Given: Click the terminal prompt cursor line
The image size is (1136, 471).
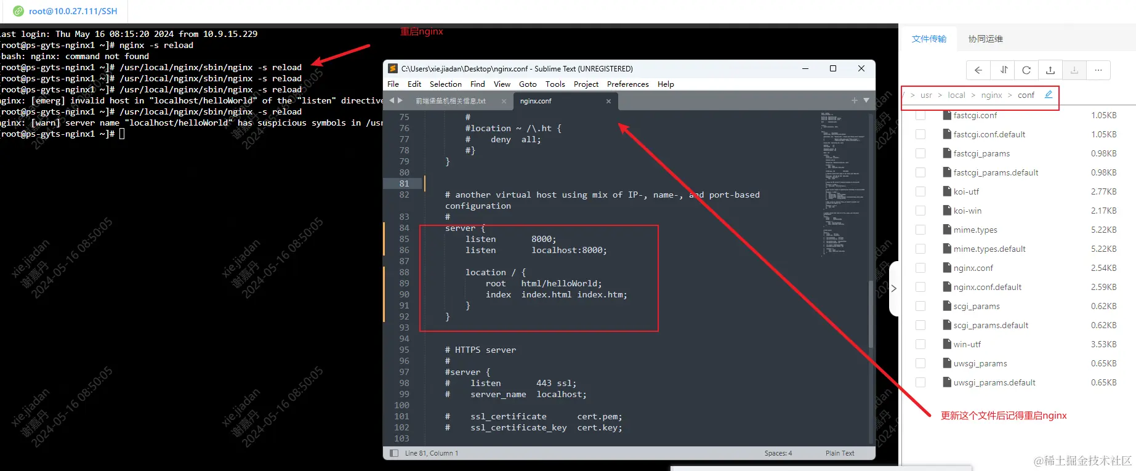Looking at the screenshot, I should coord(63,134).
